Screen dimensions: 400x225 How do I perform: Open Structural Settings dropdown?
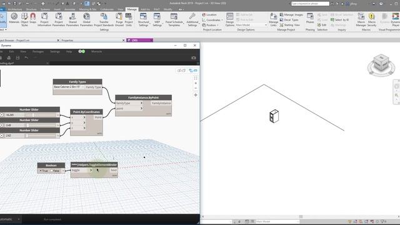tap(143, 19)
